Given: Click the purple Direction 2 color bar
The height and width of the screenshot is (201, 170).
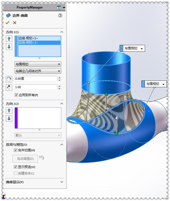Looking at the screenshot, I should (16, 118).
